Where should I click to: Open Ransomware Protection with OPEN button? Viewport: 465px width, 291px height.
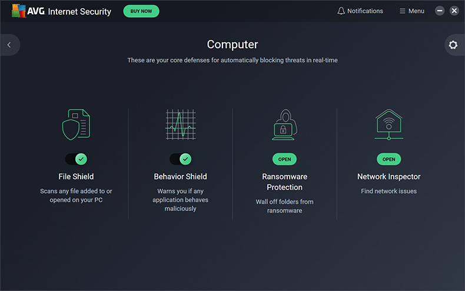click(x=284, y=159)
